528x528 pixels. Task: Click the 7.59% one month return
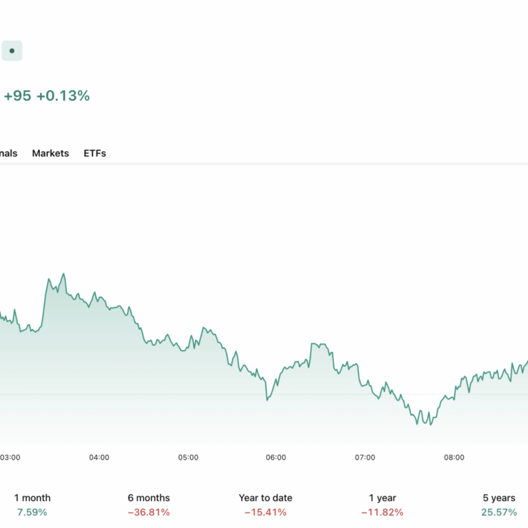[32, 512]
